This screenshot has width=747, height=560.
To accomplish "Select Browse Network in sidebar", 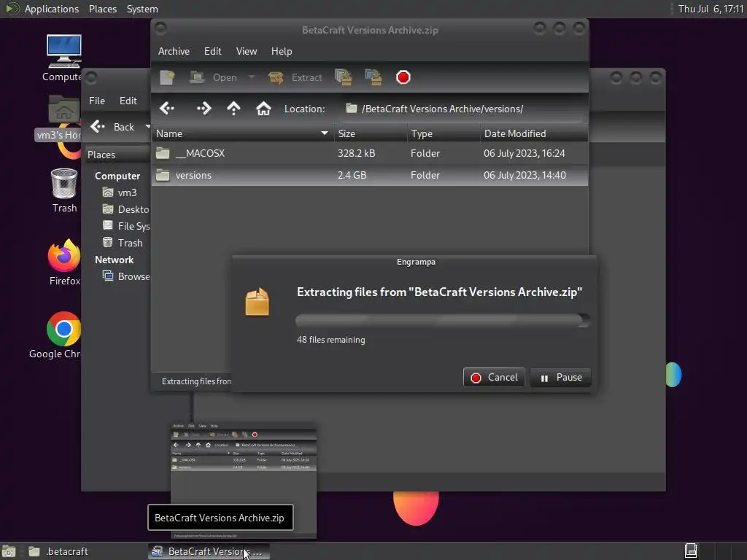I will [127, 276].
